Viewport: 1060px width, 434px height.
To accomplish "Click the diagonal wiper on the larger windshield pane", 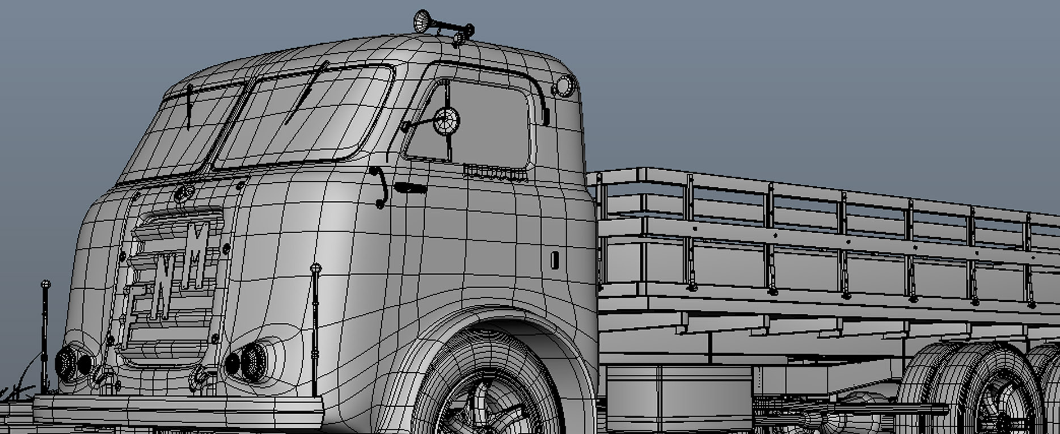I will point(306,94).
